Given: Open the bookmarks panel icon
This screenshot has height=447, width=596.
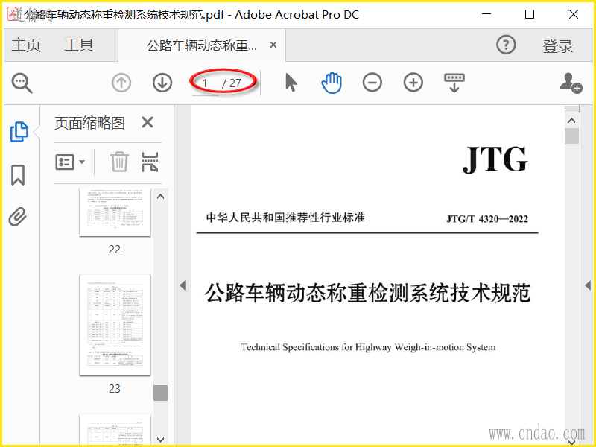Looking at the screenshot, I should (x=18, y=175).
